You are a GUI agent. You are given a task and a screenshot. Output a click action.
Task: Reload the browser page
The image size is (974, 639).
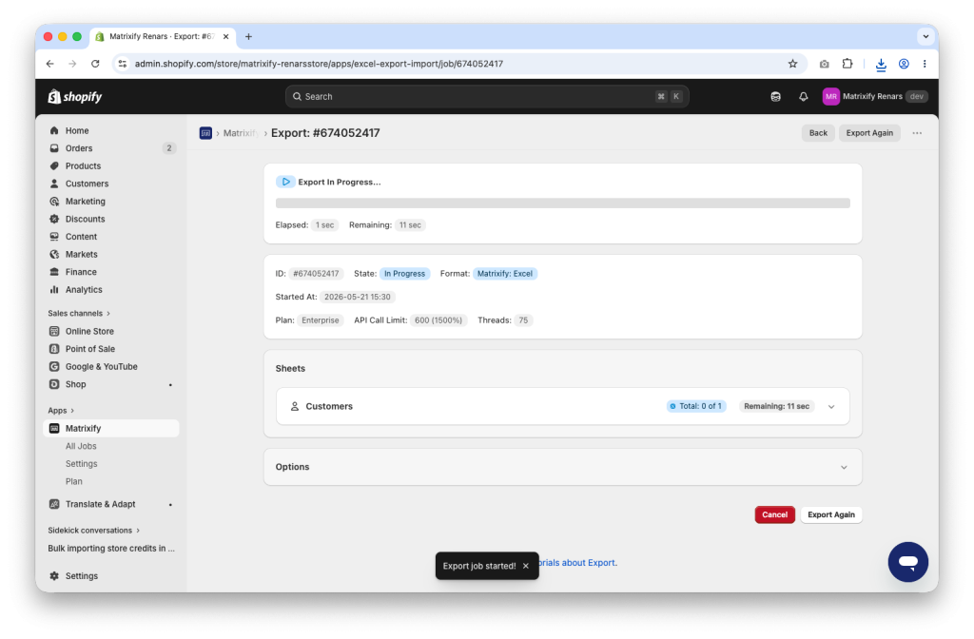pyautogui.click(x=95, y=64)
